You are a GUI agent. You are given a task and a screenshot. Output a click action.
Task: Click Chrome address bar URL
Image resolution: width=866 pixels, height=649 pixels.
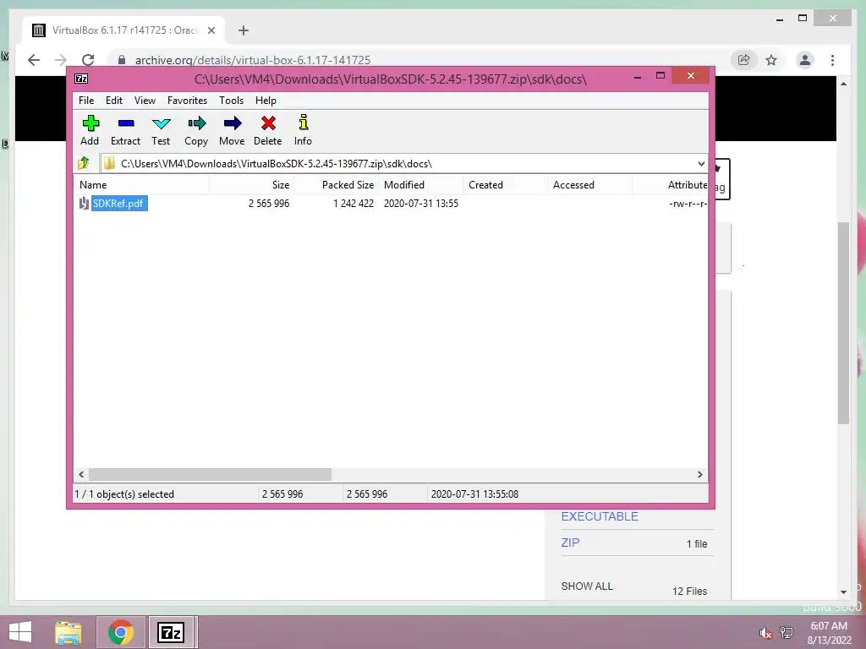click(x=253, y=60)
